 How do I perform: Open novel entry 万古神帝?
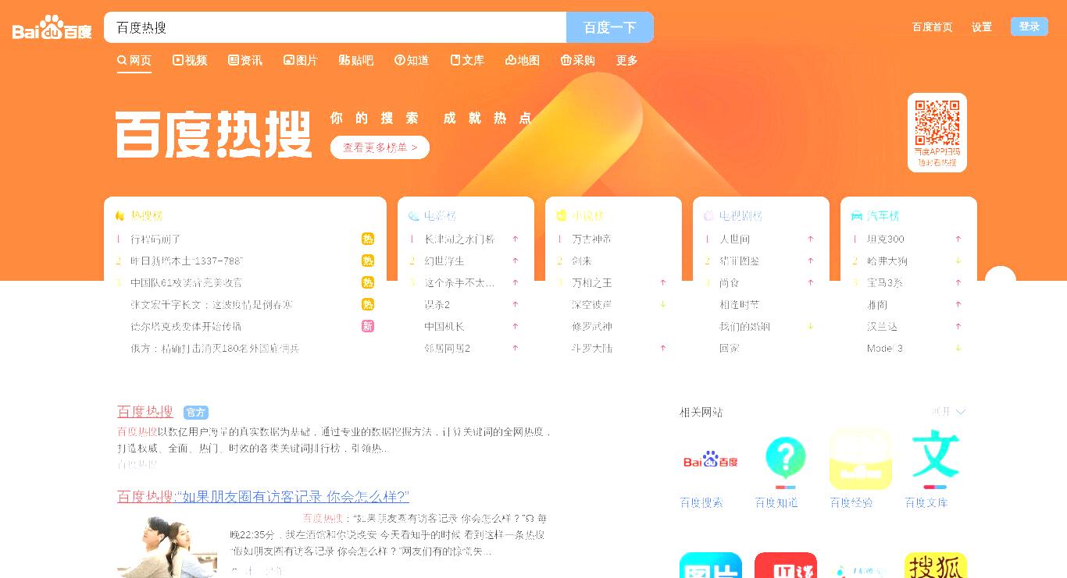click(x=592, y=239)
